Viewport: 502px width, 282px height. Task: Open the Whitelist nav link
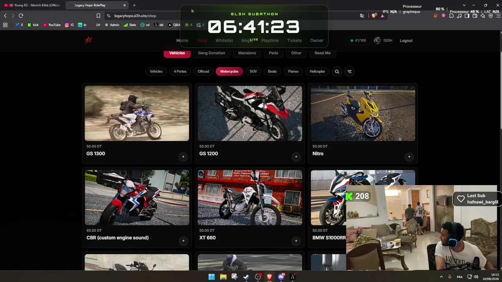click(x=224, y=40)
